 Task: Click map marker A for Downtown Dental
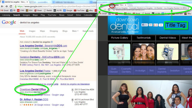tap(73, 90)
